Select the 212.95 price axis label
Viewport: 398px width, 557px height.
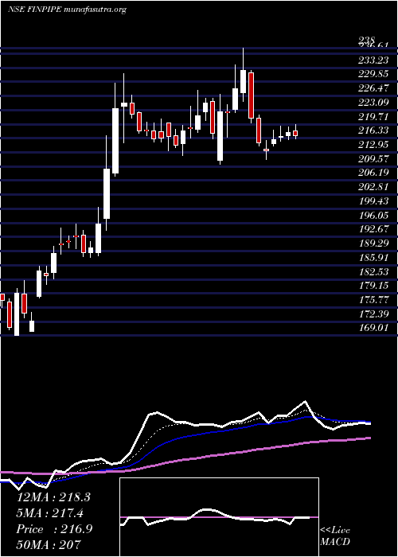click(373, 145)
